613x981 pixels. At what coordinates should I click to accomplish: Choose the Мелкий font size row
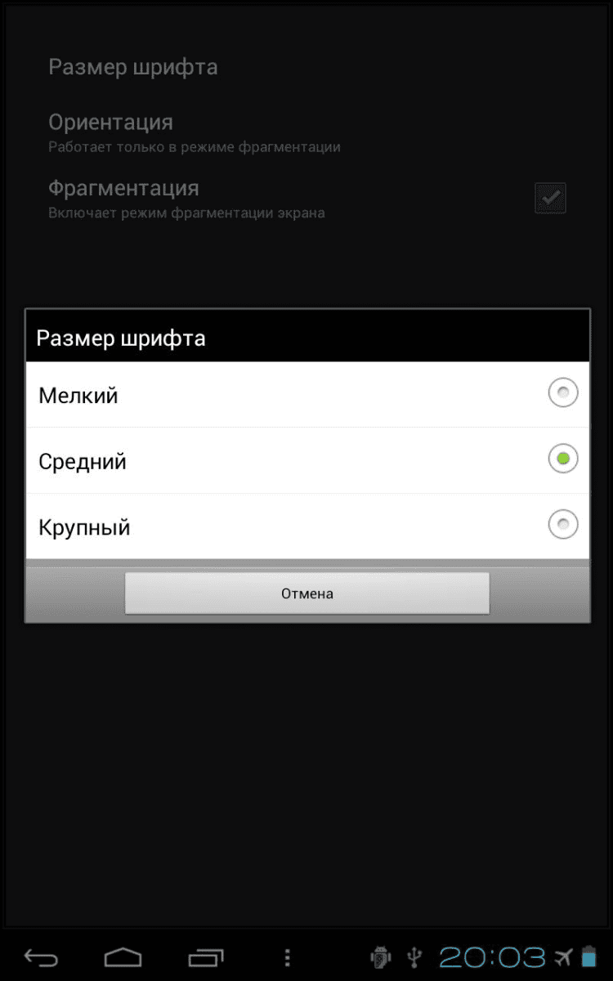(x=307, y=395)
